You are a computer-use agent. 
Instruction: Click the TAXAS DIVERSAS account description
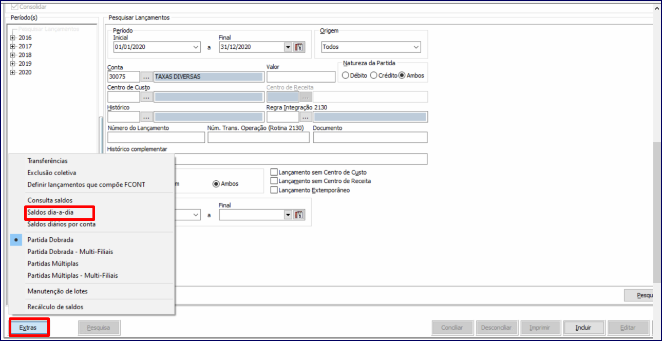pyautogui.click(x=209, y=77)
